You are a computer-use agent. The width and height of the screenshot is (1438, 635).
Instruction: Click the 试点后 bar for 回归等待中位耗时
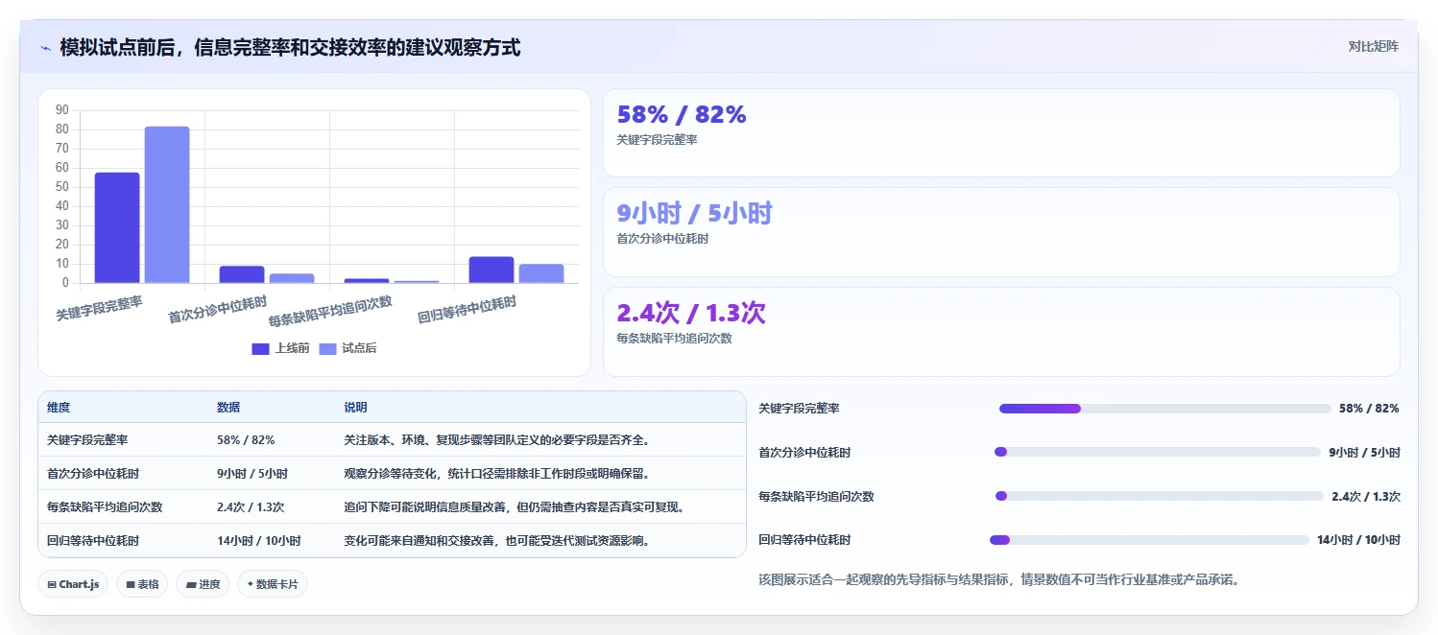tap(541, 273)
